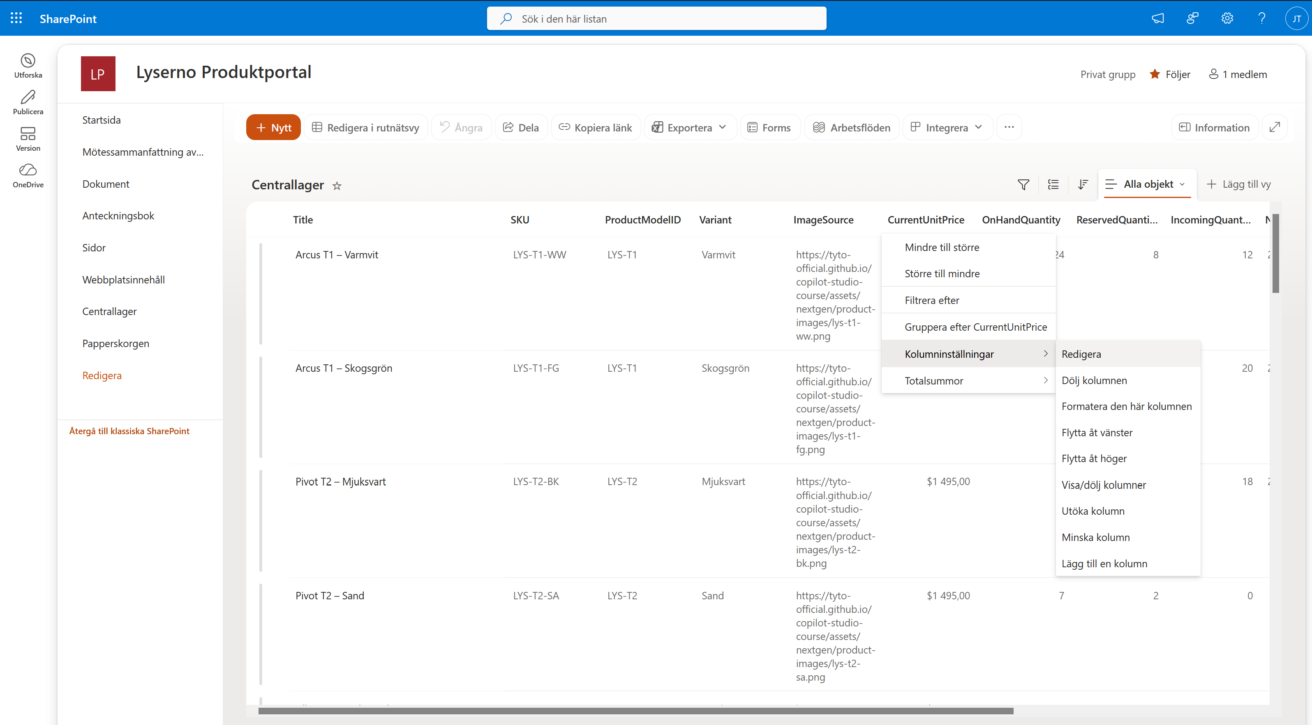Expand content with the full-screen arrow icon
Image resolution: width=1312 pixels, height=725 pixels.
pyautogui.click(x=1275, y=127)
